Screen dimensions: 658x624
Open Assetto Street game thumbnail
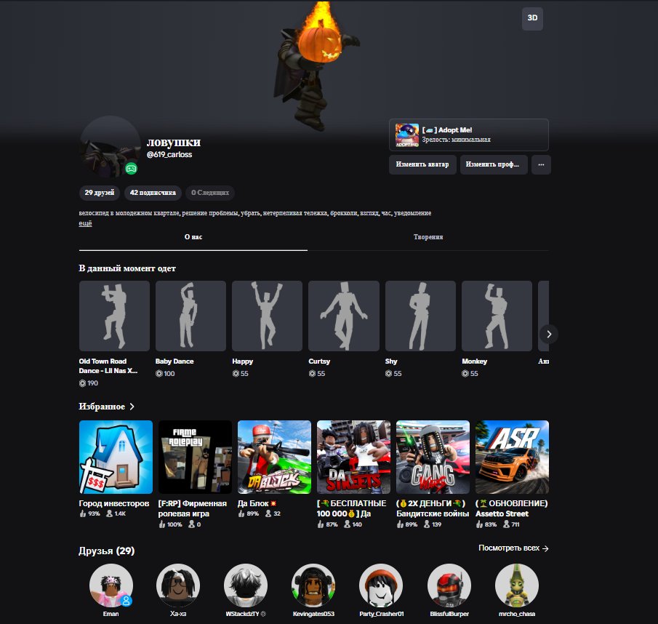coord(512,457)
